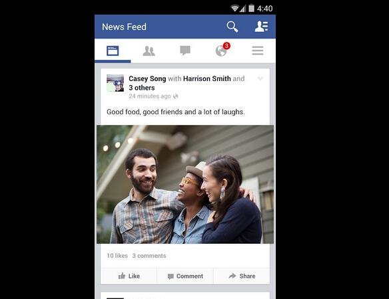Open Harrison Smith profile link
Screen dimensions: 389x299
[x=207, y=78]
